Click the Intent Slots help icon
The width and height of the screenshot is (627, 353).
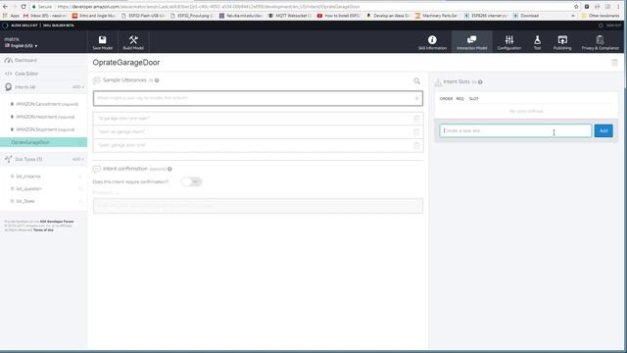pyautogui.click(x=480, y=82)
